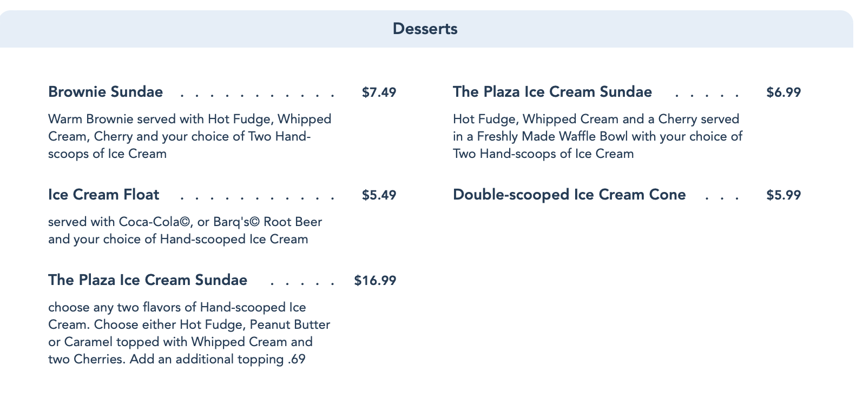Image resolution: width=856 pixels, height=411 pixels.
Task: Click the dotted leader before the $6.99 price
Action: coord(707,95)
